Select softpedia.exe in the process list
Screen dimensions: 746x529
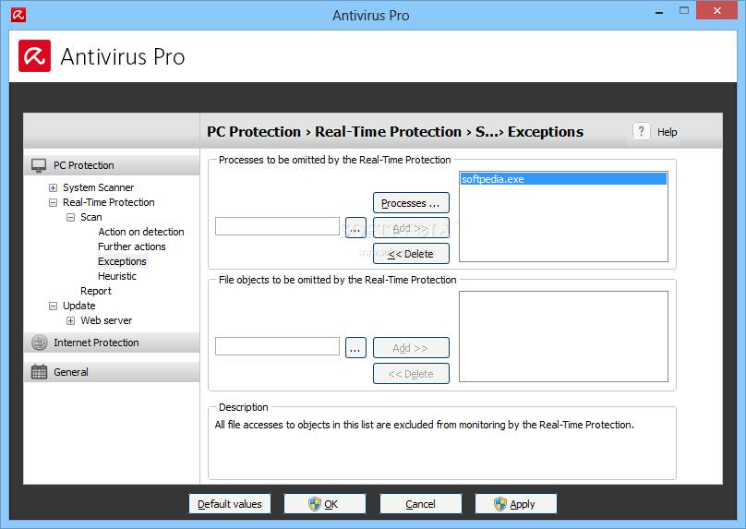click(563, 179)
